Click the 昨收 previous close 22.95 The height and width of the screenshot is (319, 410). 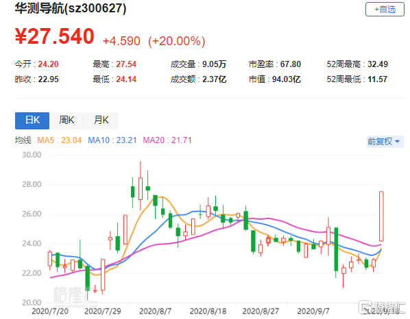(49, 79)
